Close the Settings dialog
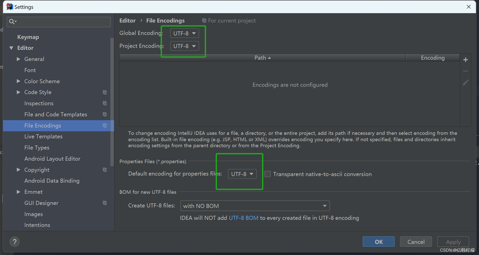479x255 pixels. pyautogui.click(x=469, y=7)
